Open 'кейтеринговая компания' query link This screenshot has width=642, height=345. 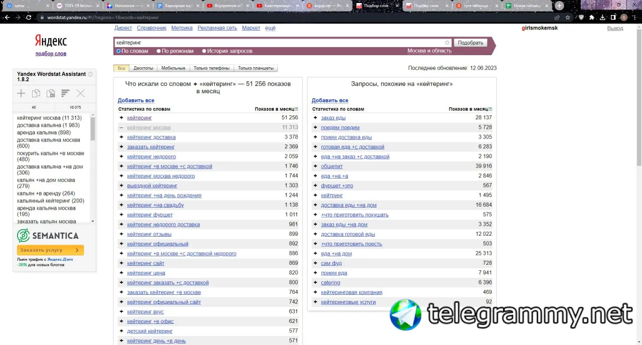352,292
